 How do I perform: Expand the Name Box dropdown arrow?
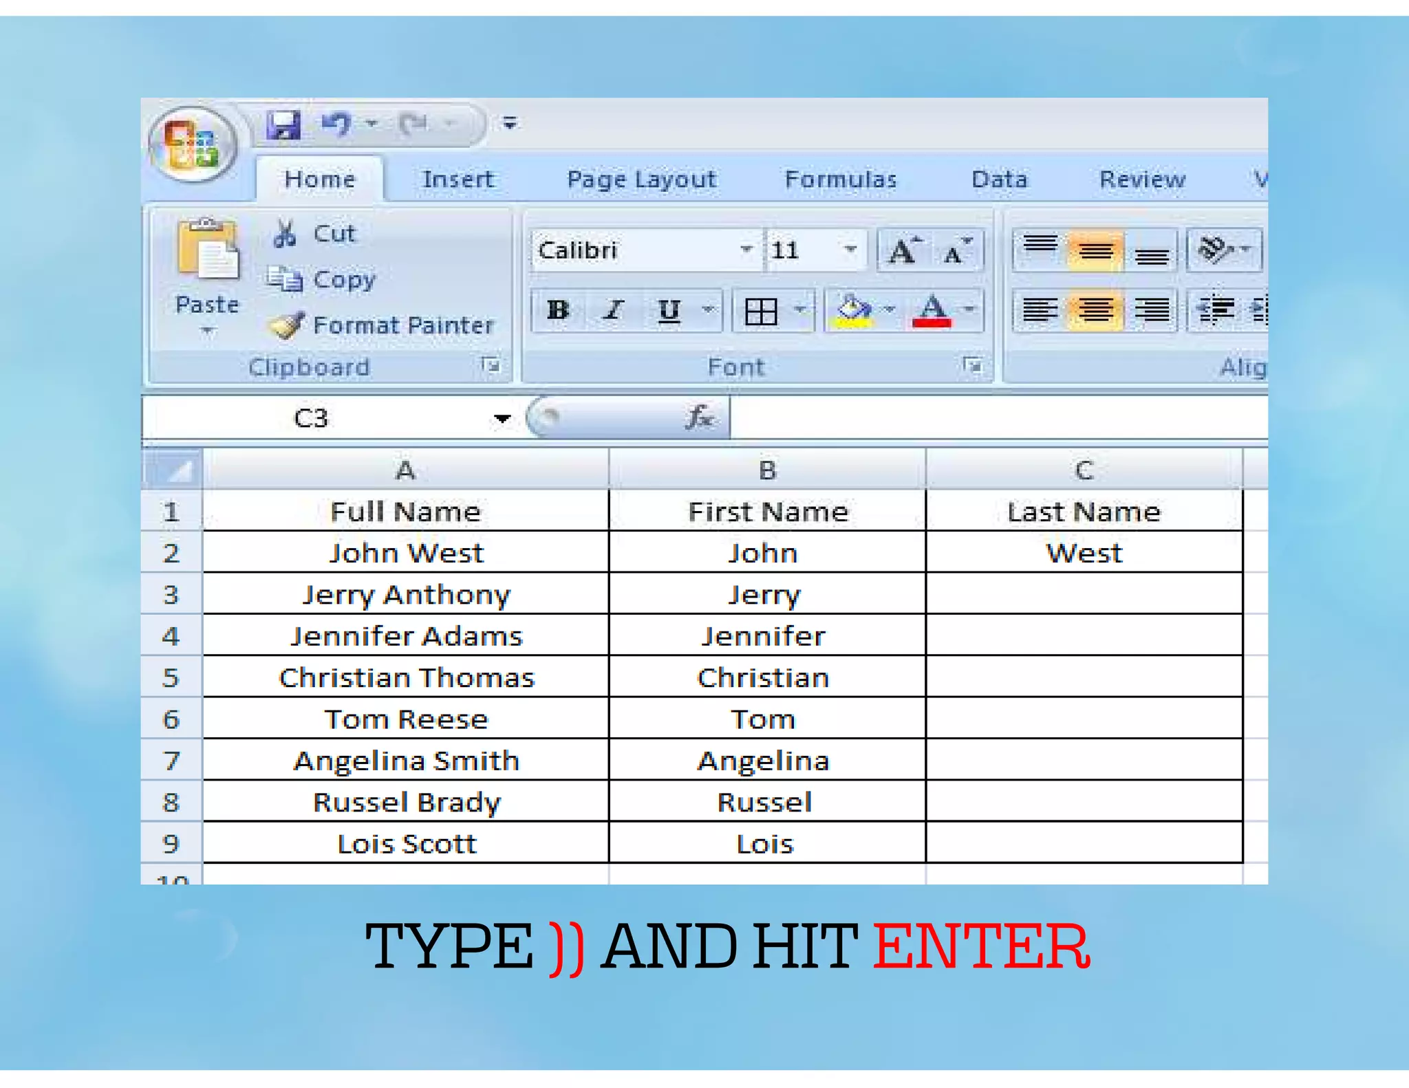coord(502,418)
